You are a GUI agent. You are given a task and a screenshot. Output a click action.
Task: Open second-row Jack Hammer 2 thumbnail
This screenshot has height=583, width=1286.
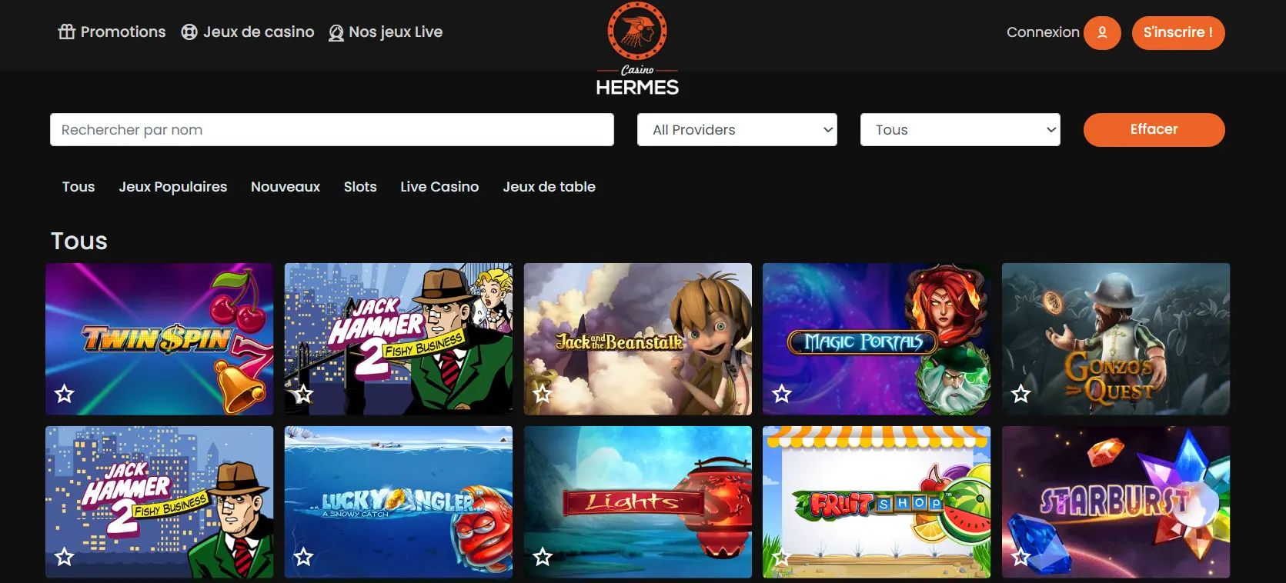[x=159, y=502]
